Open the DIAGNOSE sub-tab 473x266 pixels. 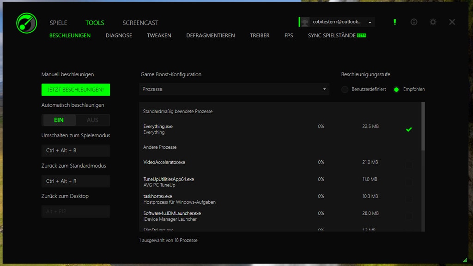119,35
